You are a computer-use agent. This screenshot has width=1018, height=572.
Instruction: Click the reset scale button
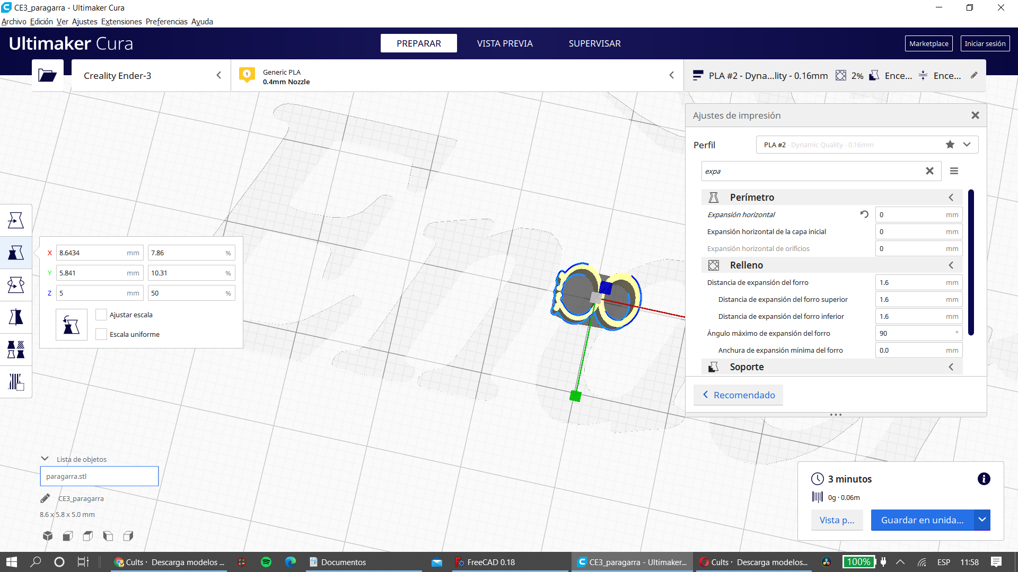click(x=72, y=324)
